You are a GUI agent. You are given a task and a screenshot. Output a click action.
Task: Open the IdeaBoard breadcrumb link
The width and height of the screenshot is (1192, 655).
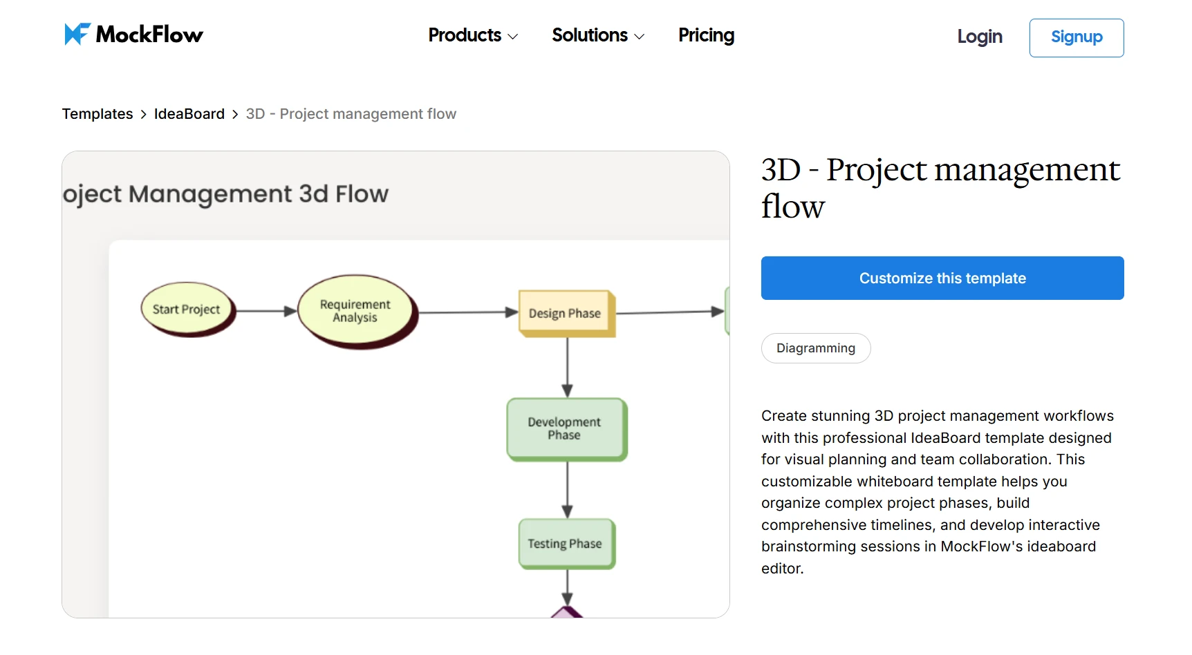tap(189, 113)
